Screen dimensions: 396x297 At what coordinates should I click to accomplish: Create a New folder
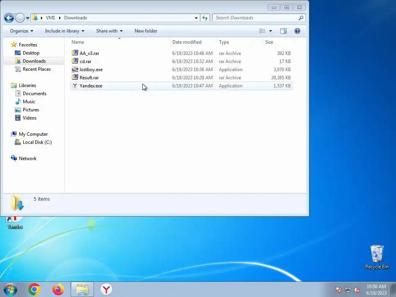click(x=146, y=31)
